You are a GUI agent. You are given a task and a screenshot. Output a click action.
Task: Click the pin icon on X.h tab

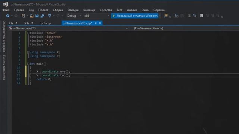[x=16, y=23]
